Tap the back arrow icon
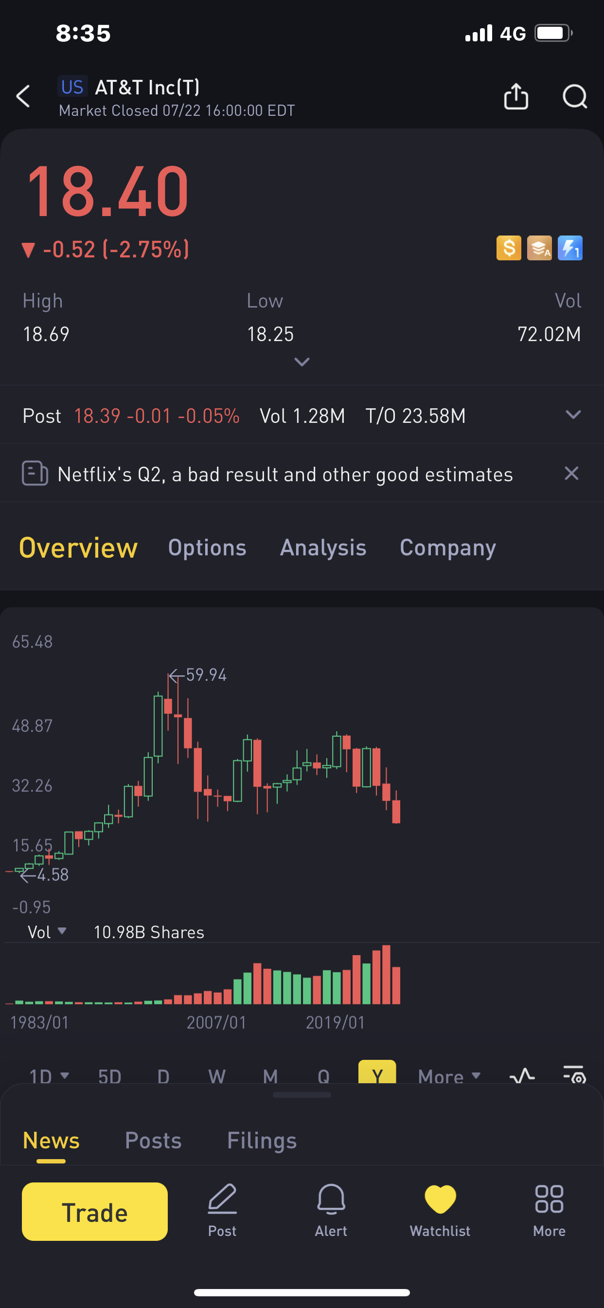Screen dimensions: 604x1308 pos(23,96)
